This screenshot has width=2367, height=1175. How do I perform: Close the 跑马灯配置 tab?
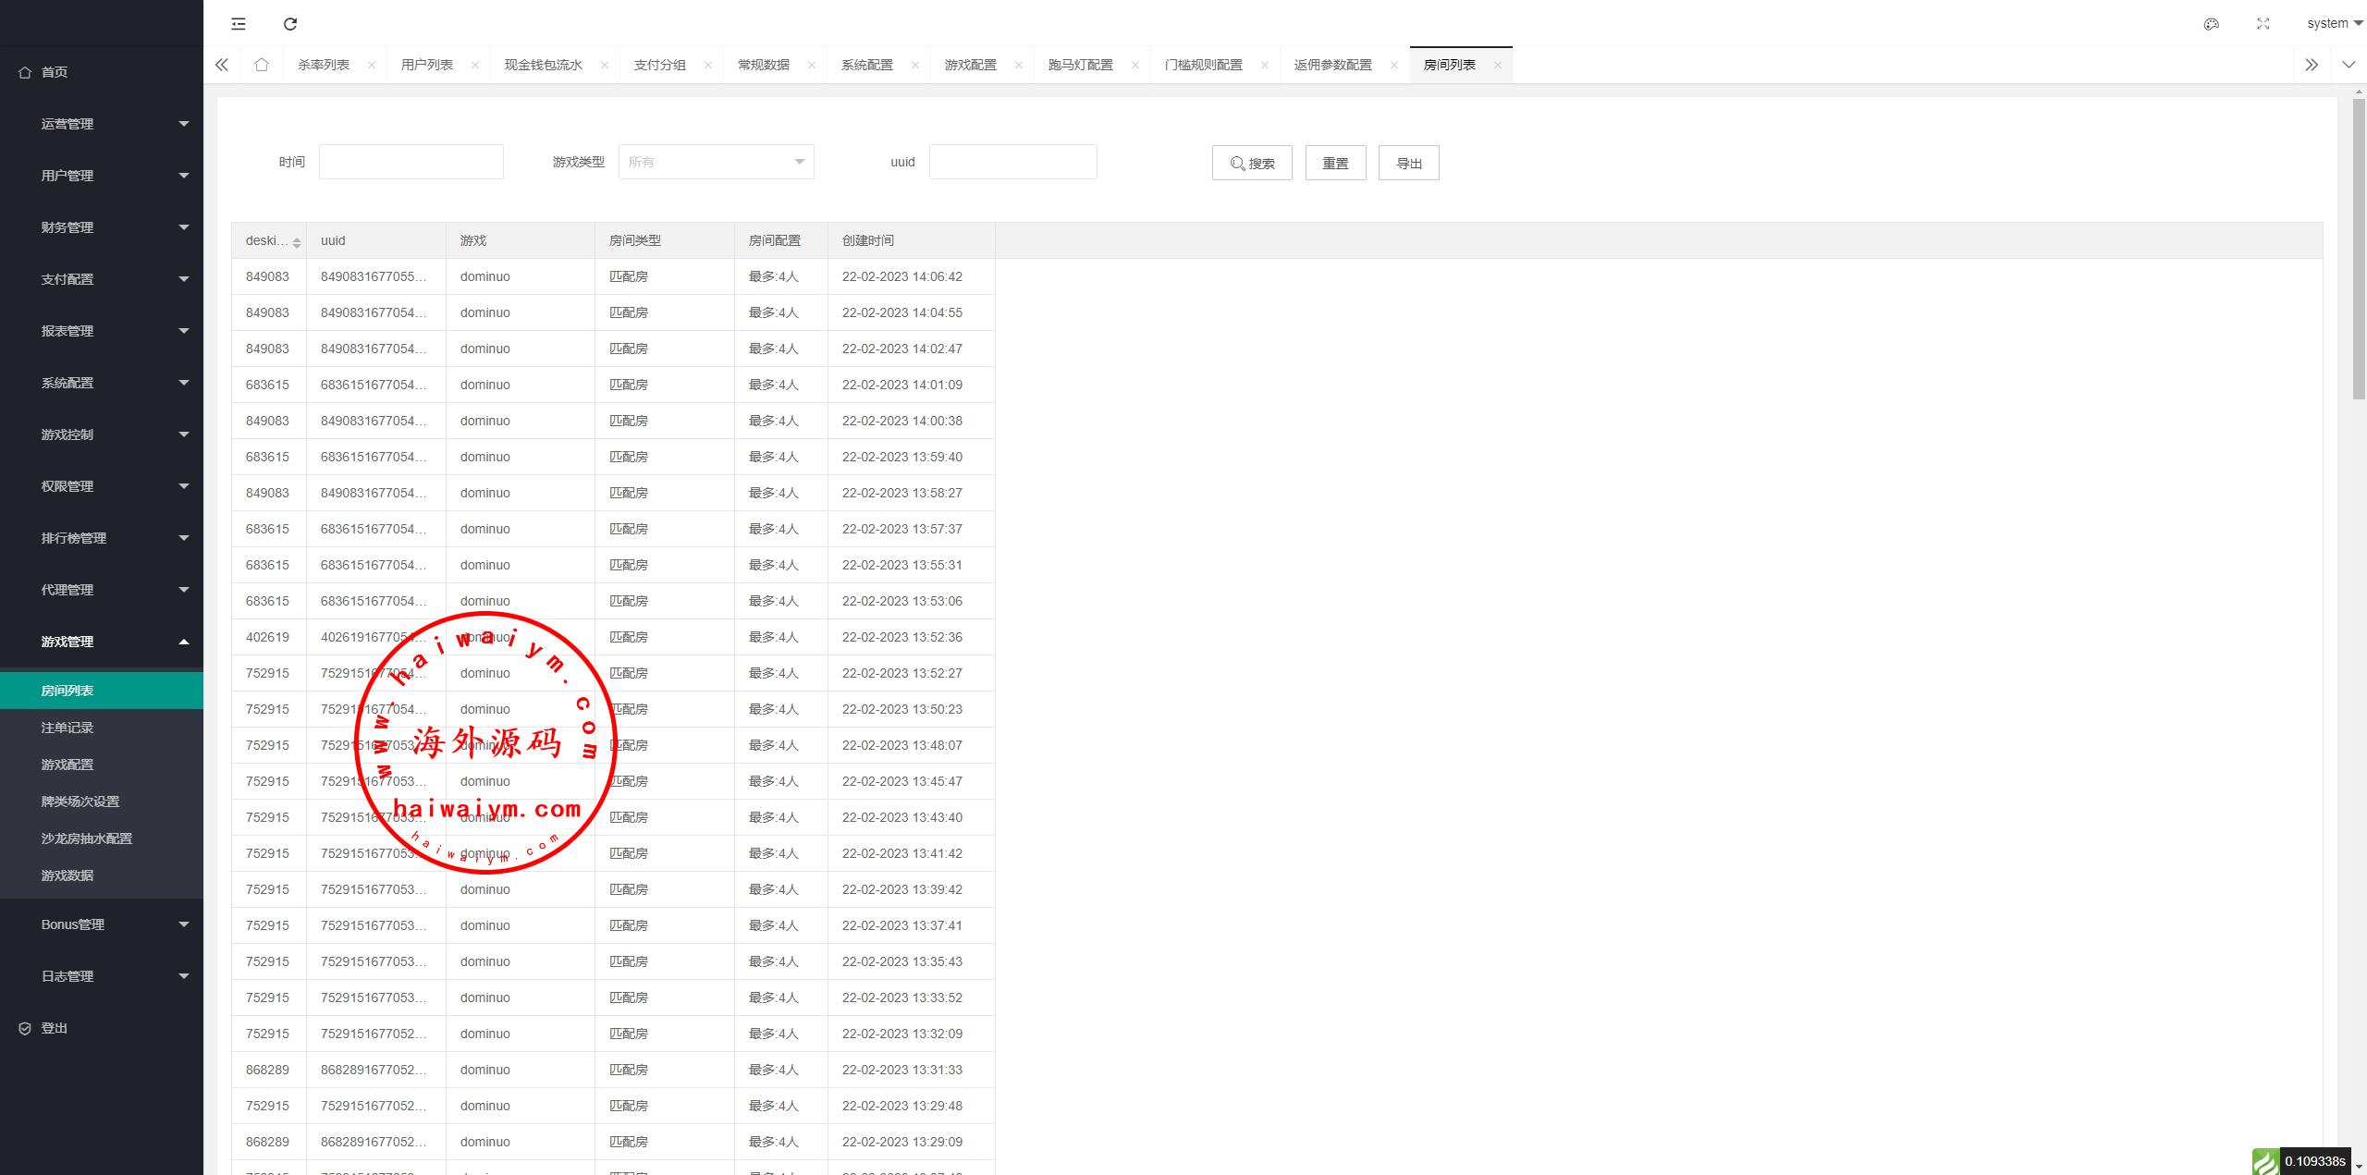[1134, 65]
